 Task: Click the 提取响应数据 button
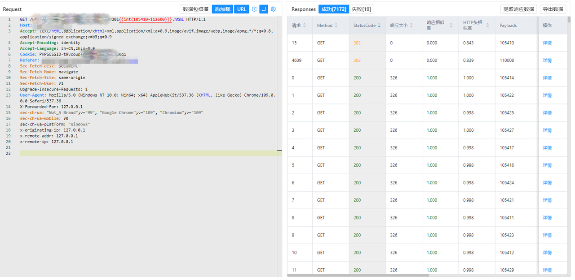pos(519,9)
